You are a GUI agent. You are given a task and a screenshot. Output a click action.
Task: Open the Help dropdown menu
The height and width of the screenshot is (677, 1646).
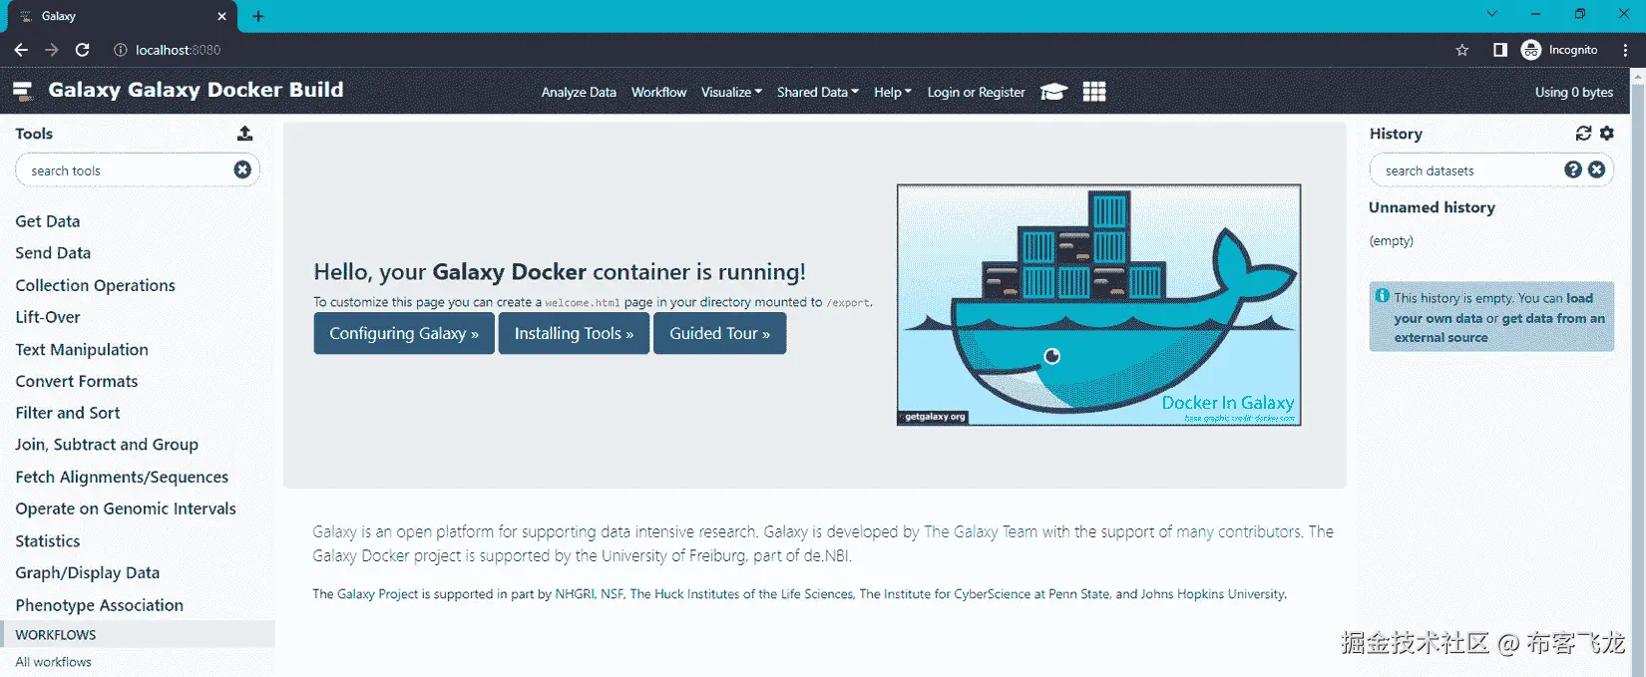[893, 92]
